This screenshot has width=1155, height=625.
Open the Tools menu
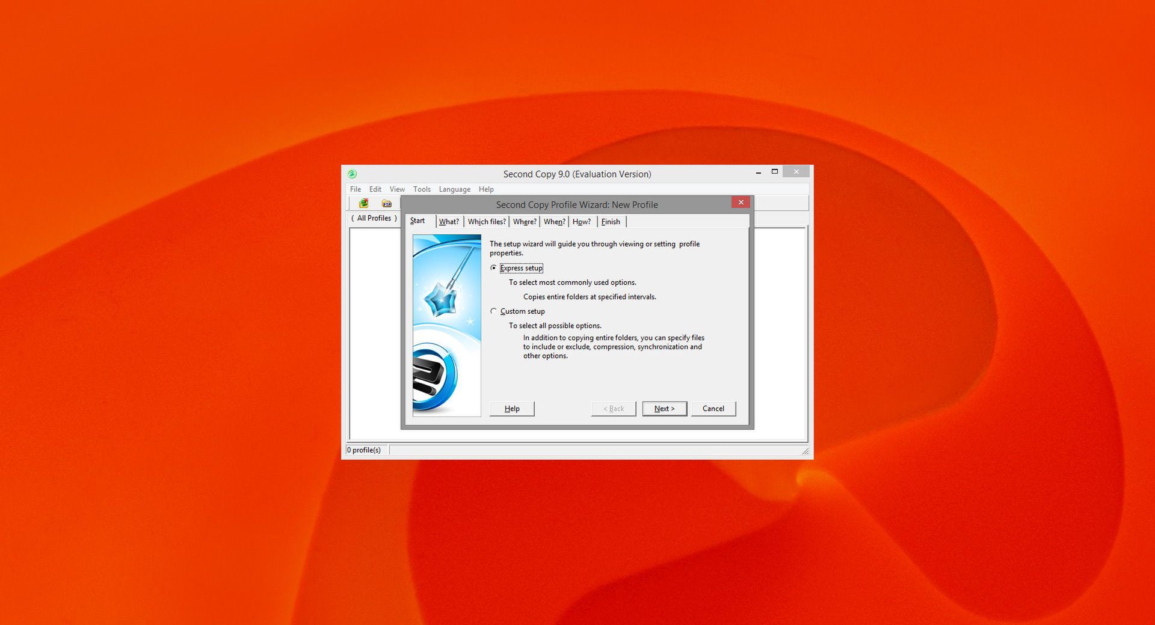click(421, 189)
